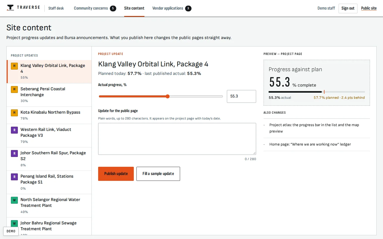Click the 0 / 280 character counter
The height and width of the screenshot is (239, 383).
point(250,159)
